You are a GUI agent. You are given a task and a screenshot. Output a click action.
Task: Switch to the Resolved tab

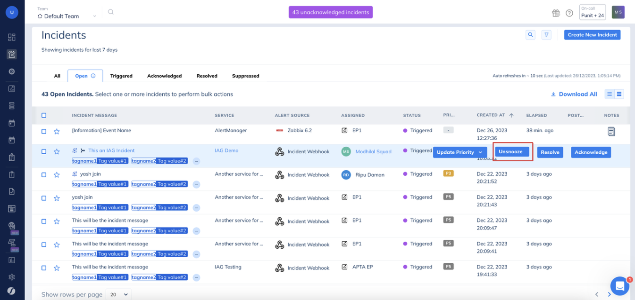pos(207,76)
